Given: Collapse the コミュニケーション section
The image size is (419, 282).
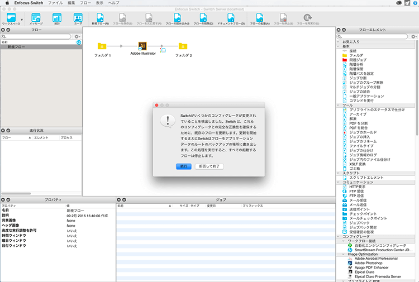Looking at the screenshot, I should tap(338, 182).
